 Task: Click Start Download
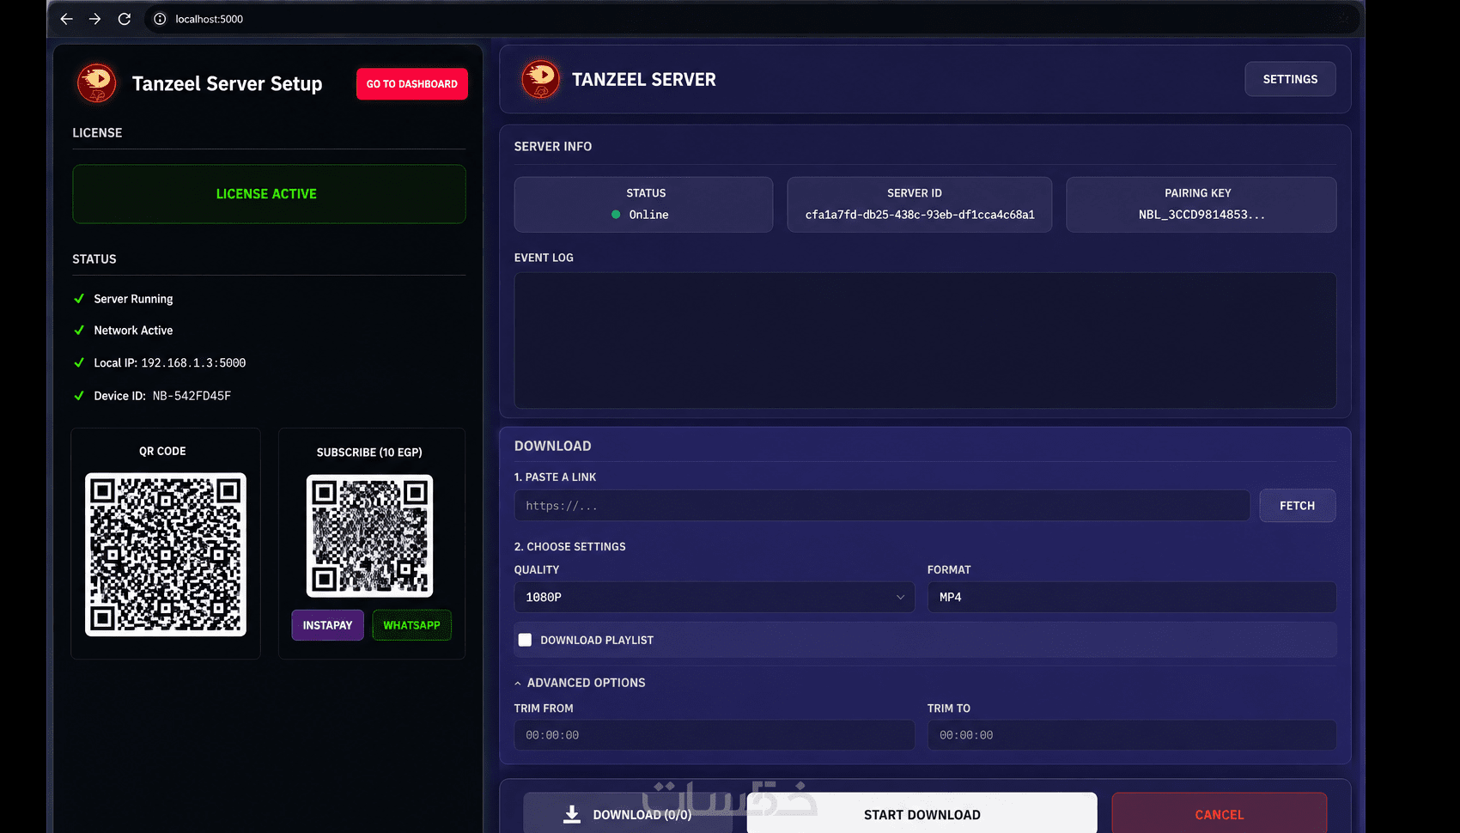922,814
